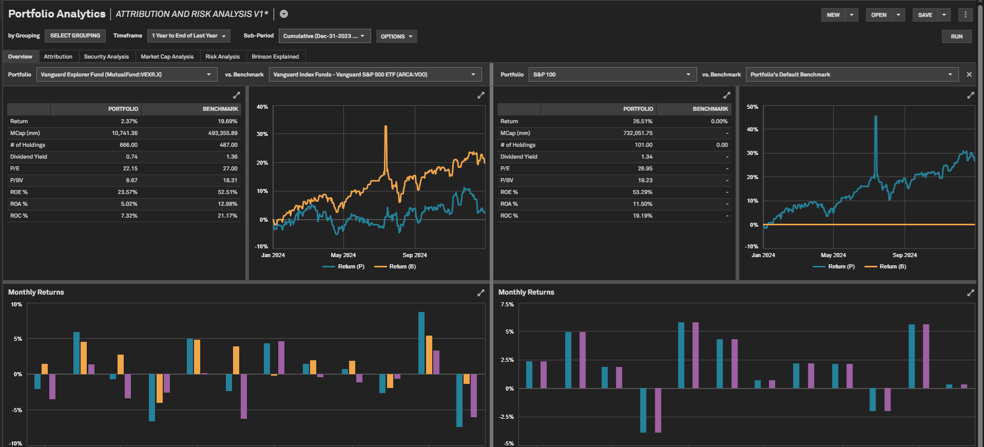Screen dimensions: 984x447
Task: Switch to the Market Cap Analysis tab
Action: click(167, 56)
